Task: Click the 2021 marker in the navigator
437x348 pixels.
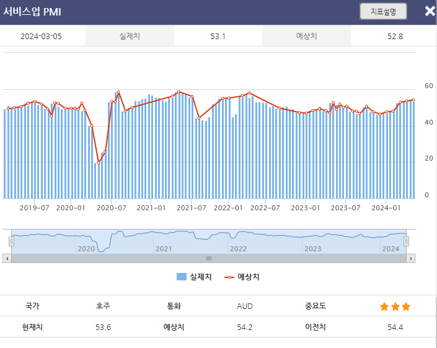Action: click(x=164, y=249)
